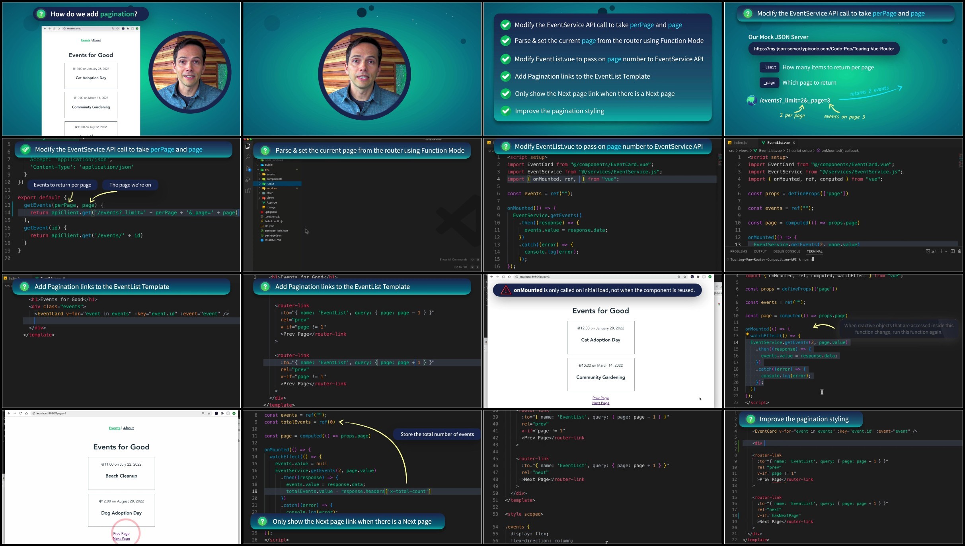Image resolution: width=965 pixels, height=546 pixels.
Task: Open the Dog Adoption Day event card
Action: coord(121,510)
